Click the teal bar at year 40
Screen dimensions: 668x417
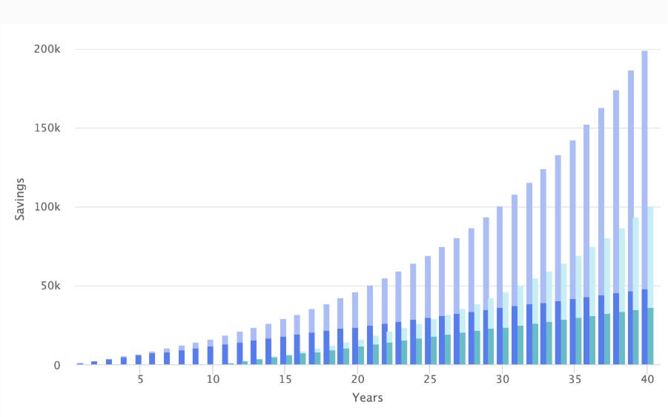click(x=650, y=336)
